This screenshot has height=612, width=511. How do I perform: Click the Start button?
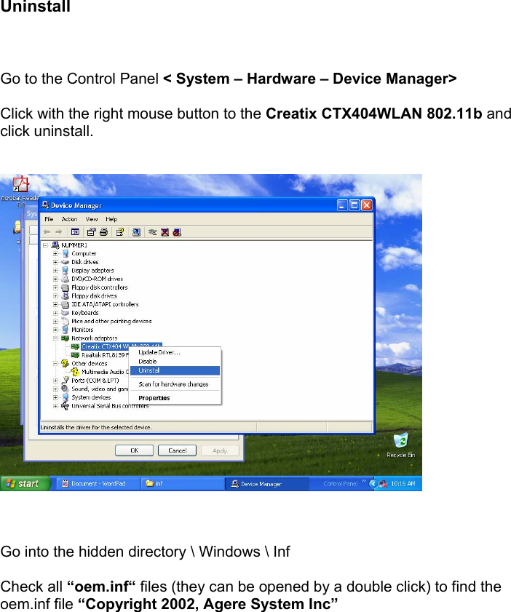[25, 484]
